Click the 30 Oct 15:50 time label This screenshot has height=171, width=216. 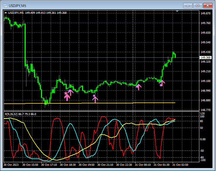pos(30,165)
